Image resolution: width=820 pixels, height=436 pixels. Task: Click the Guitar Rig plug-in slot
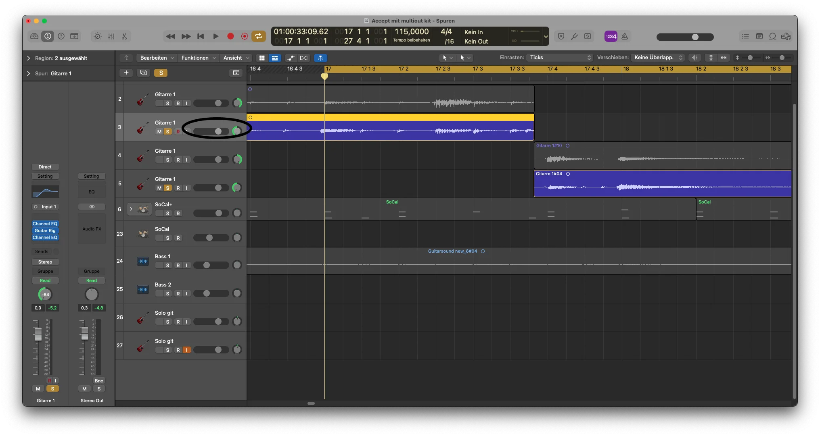pos(45,230)
